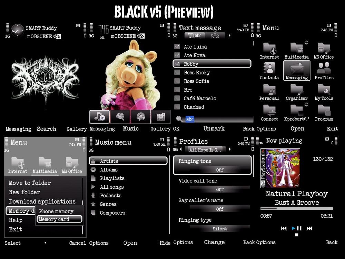
Task: Check the Café Marcelo checkbox
Action: point(177,98)
